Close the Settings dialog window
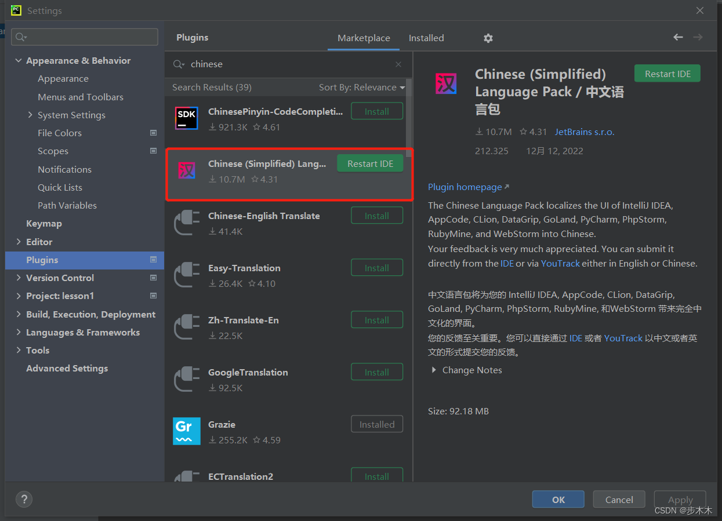The width and height of the screenshot is (722, 521). pyautogui.click(x=700, y=10)
